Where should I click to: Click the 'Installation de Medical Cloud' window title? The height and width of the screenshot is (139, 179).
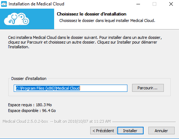(36, 4)
